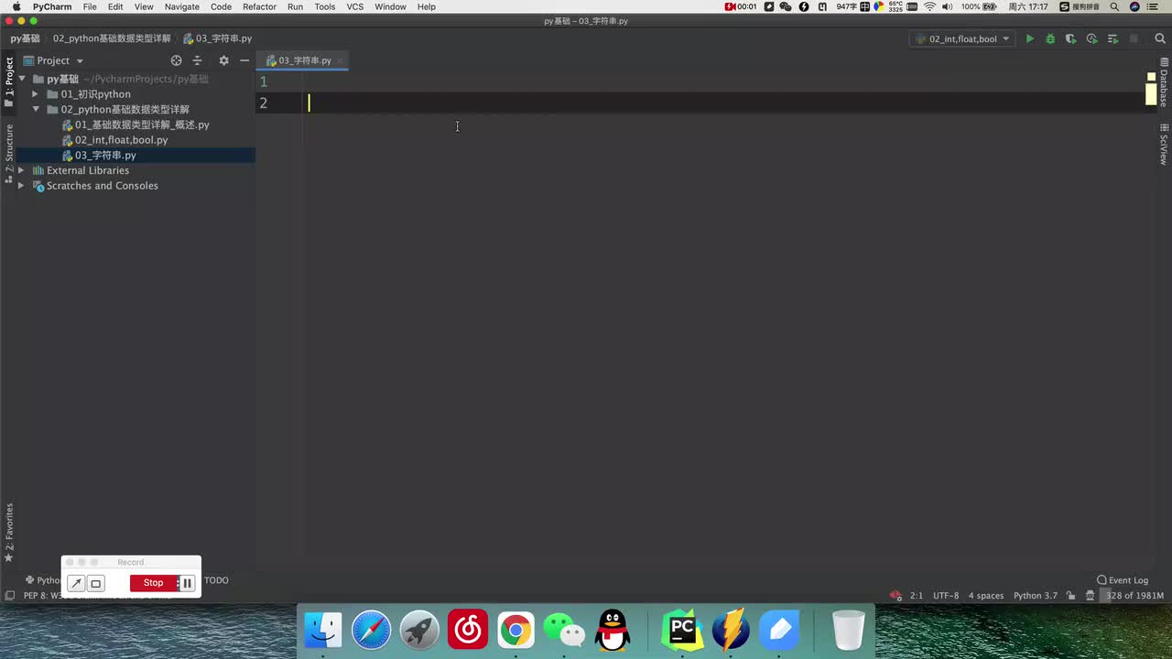This screenshot has width=1172, height=659.
Task: Open the Apple menu
Action: pyautogui.click(x=16, y=6)
